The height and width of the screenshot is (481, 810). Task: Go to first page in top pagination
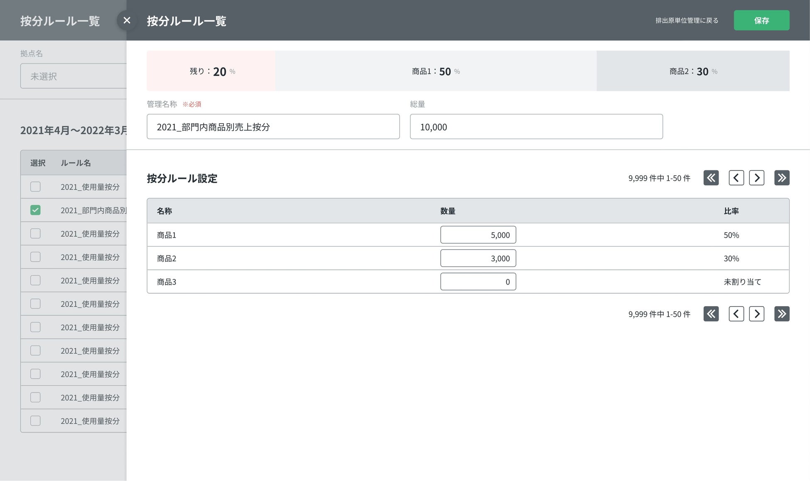tap(711, 178)
